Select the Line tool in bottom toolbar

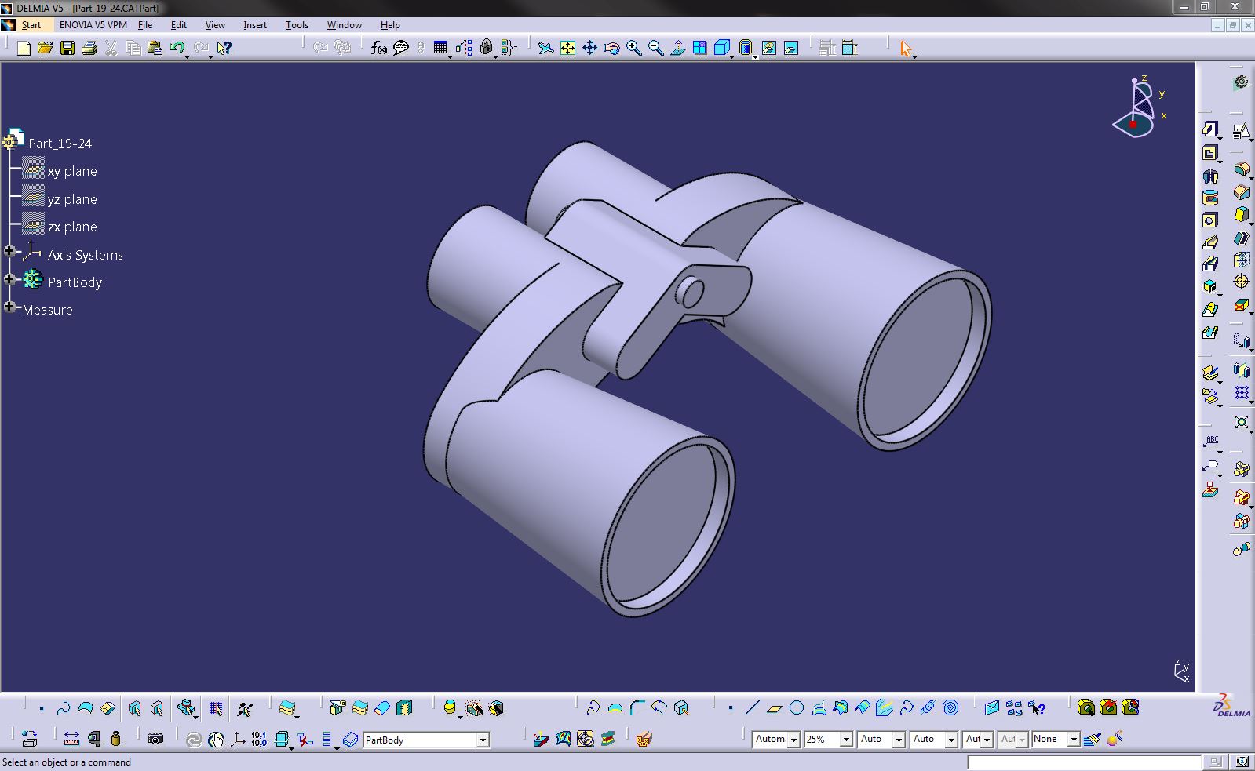(x=752, y=708)
